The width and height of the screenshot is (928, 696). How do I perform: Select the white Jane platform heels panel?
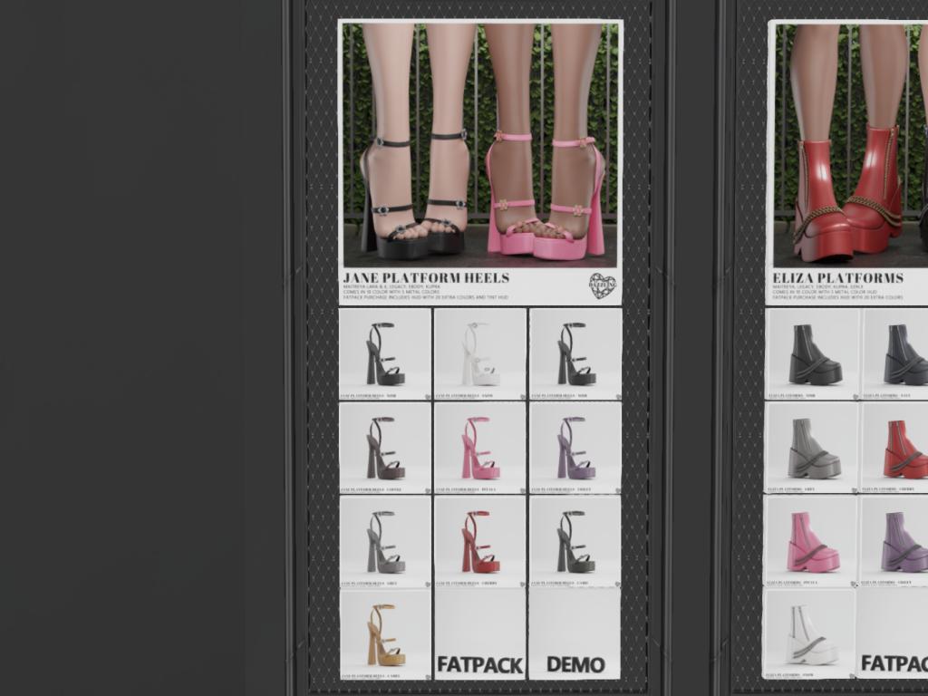pos(480,353)
